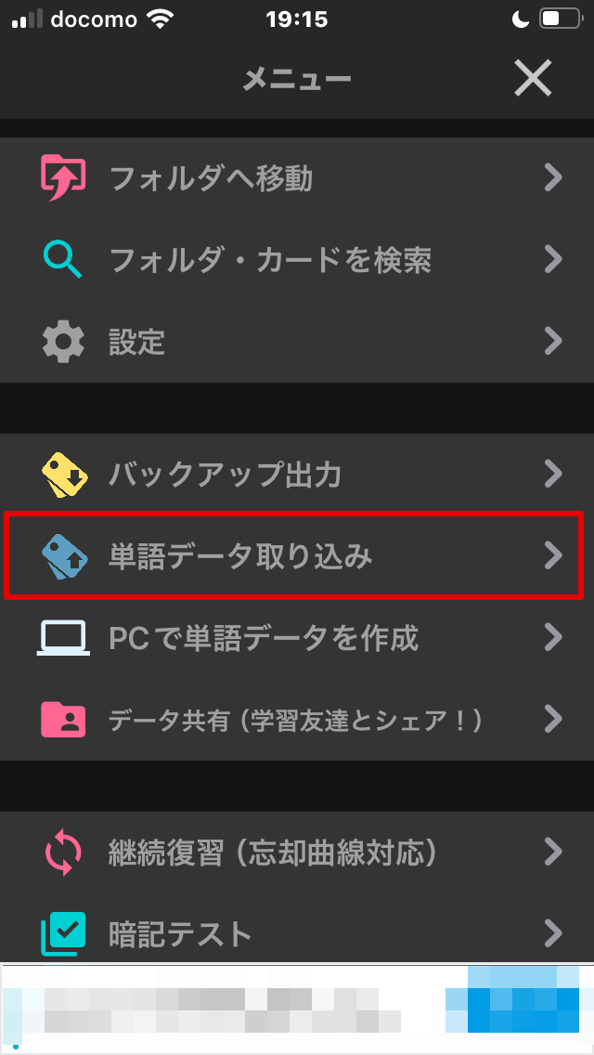Tap the yellow backup export tag icon
The image size is (594, 1055).
(x=63, y=475)
